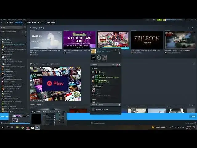The height and width of the screenshot is (148, 197).
Task: Select friend LLL in the In Game list
Action: point(106,72)
